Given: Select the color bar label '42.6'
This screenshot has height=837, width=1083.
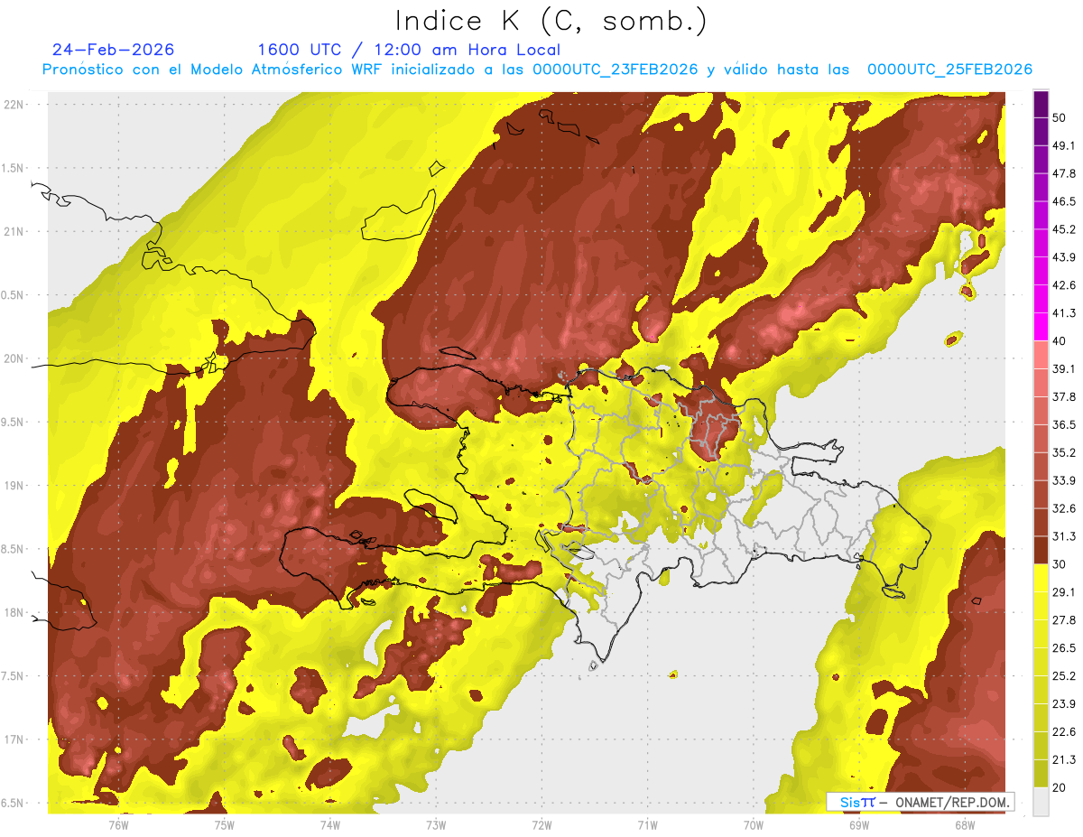Looking at the screenshot, I should click(x=1063, y=285).
